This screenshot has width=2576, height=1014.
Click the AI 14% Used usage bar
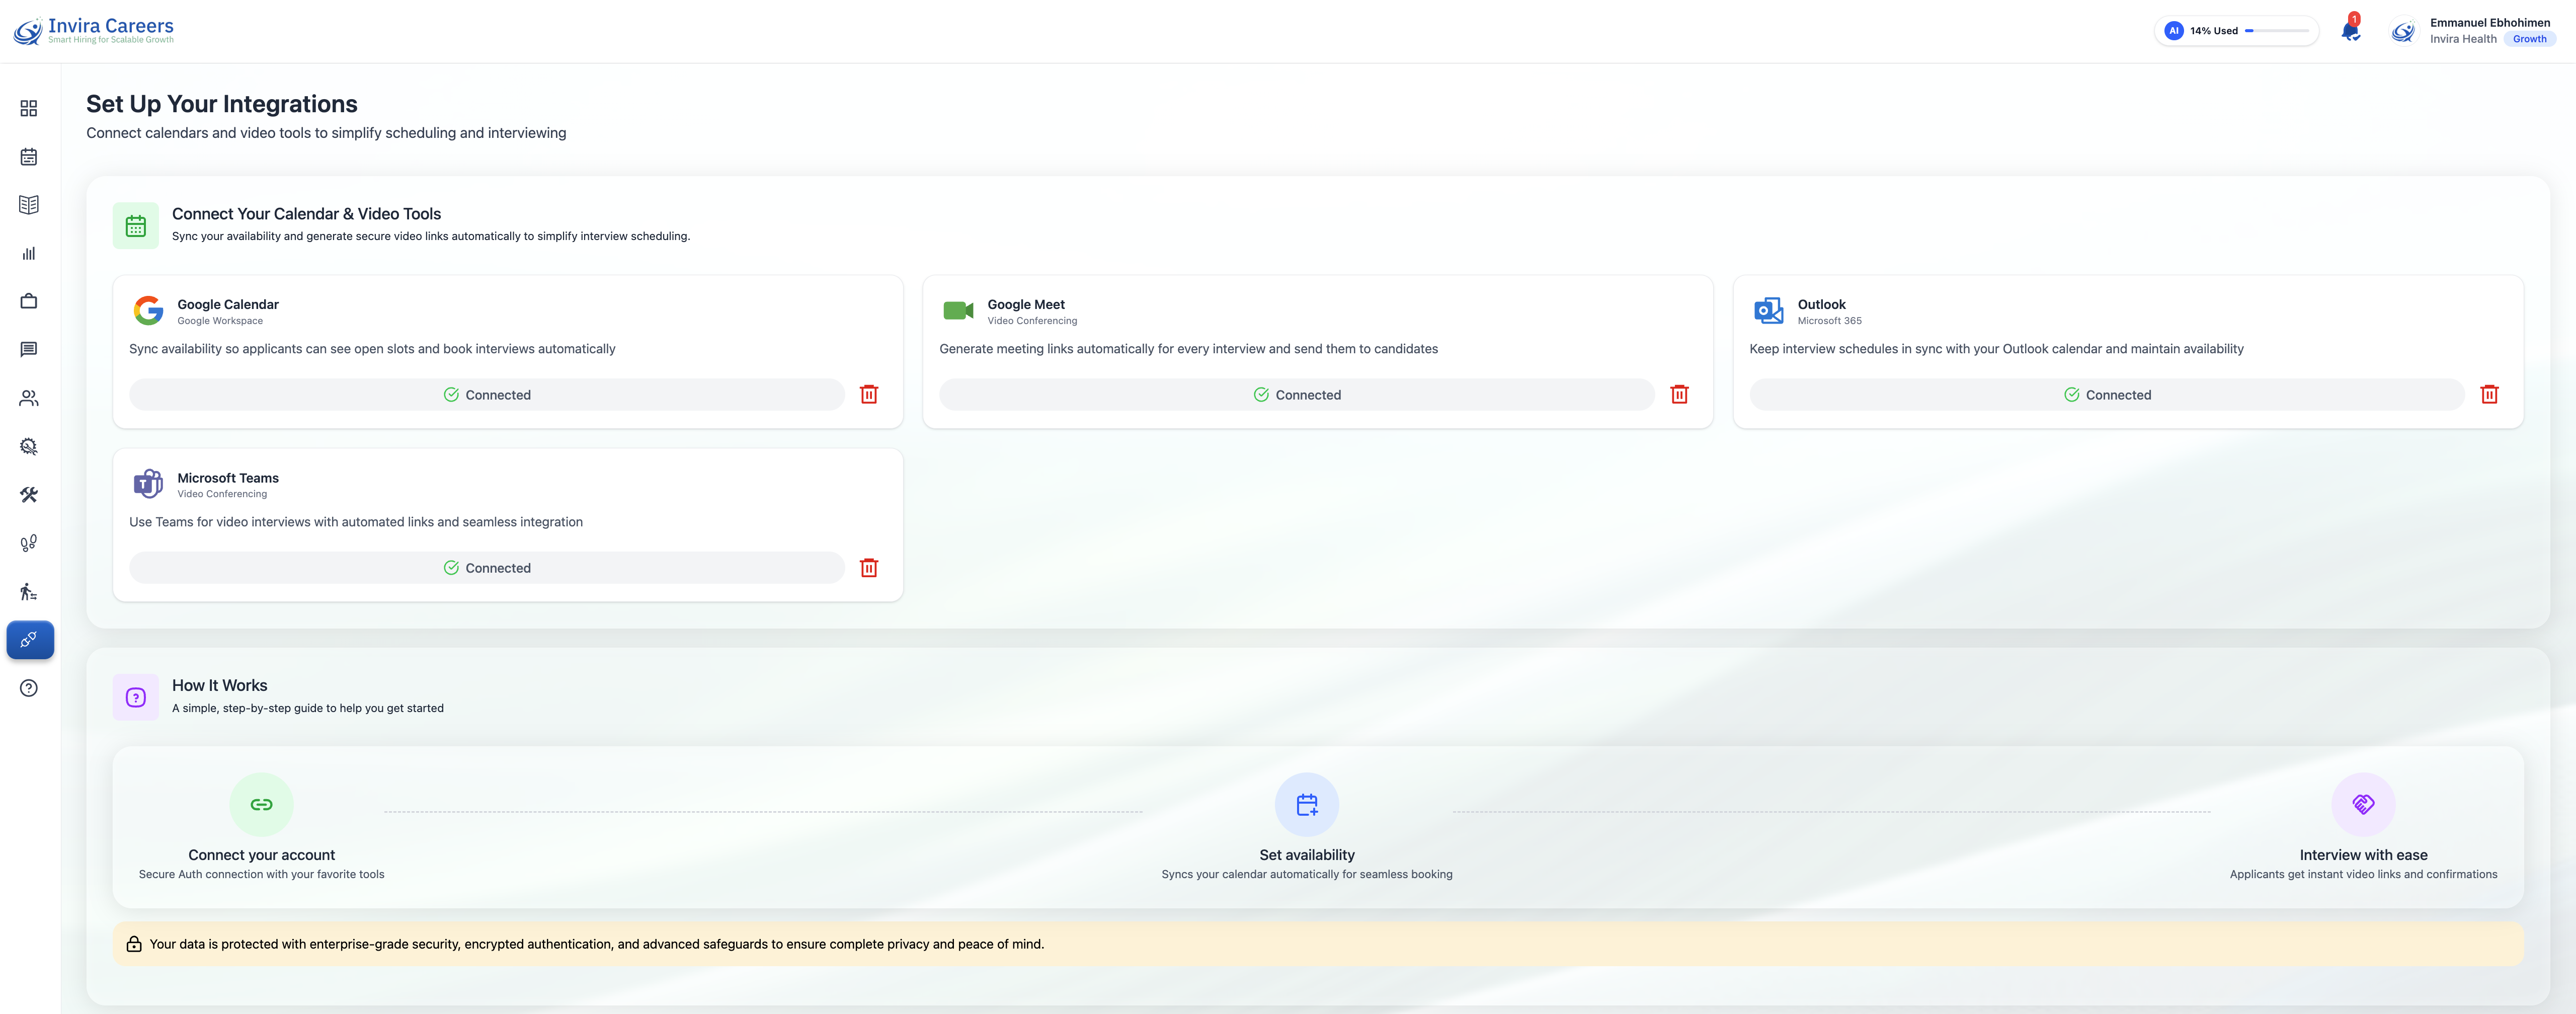coord(2236,31)
